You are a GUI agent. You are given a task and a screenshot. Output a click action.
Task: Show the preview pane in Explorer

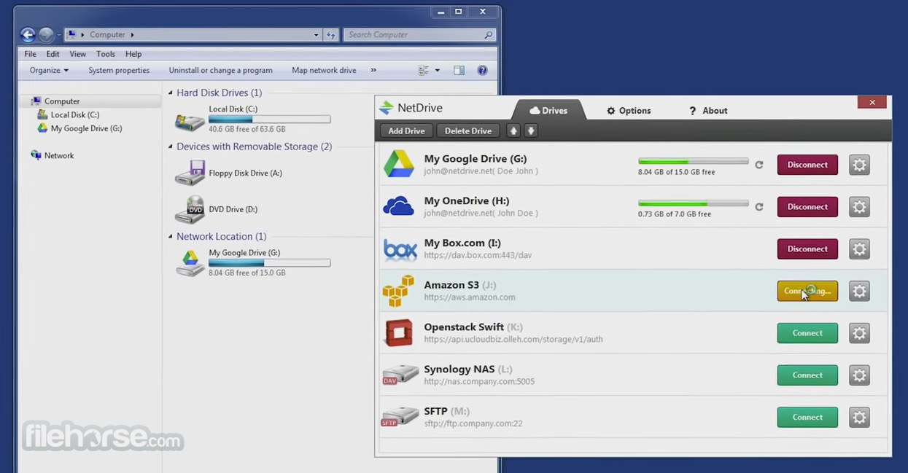(459, 71)
